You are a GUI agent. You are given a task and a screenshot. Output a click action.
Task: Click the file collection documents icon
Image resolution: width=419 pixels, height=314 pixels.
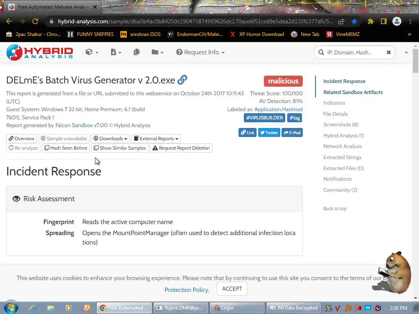(x=137, y=52)
